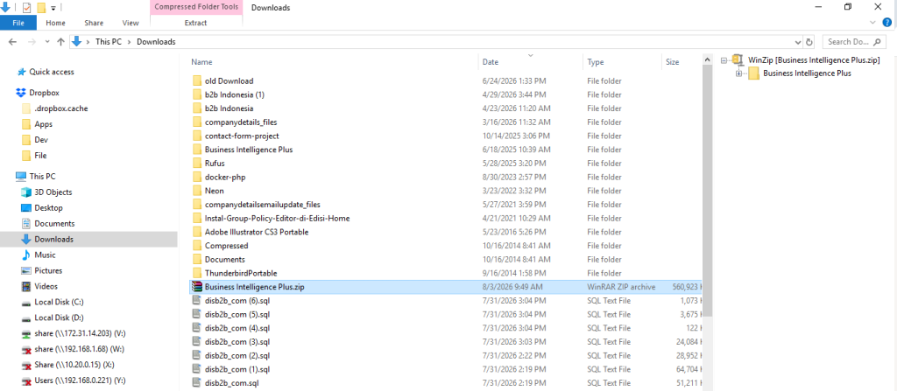The image size is (897, 391).
Task: Open Help with the question mark icon
Action: coord(887,23)
